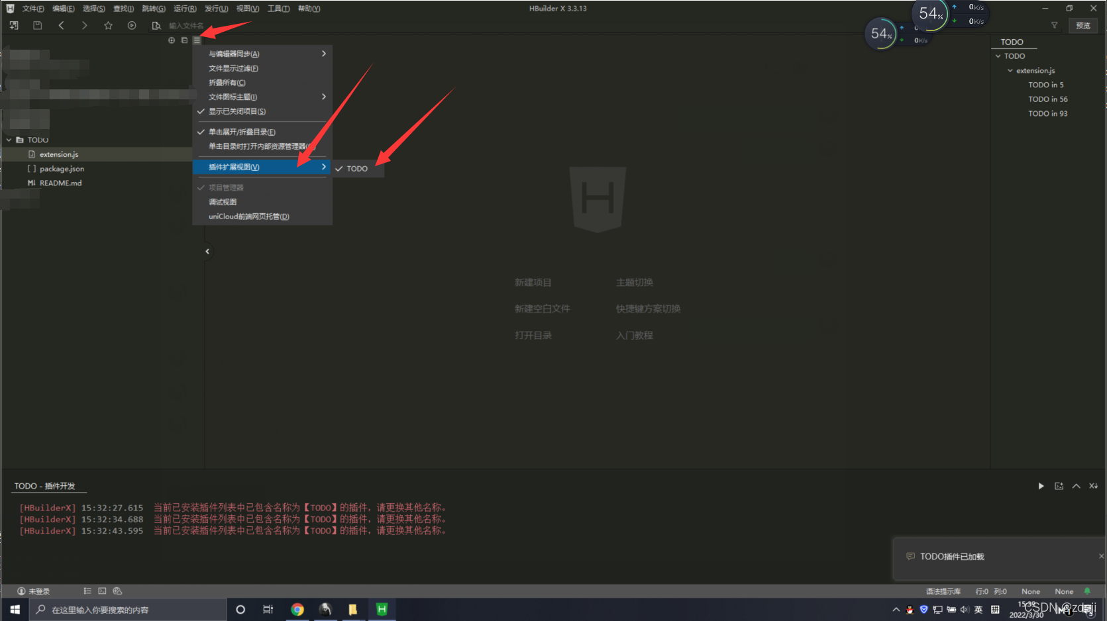Click the user avatar 未登录 in status bar
1107x621 pixels.
(33, 591)
